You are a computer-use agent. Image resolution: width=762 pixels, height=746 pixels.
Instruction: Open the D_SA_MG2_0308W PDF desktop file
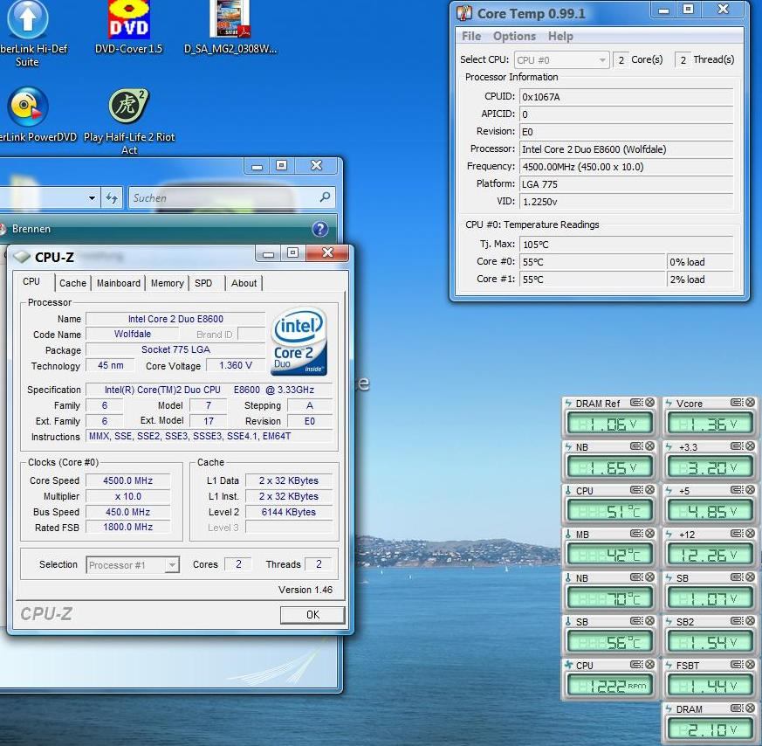point(230,27)
